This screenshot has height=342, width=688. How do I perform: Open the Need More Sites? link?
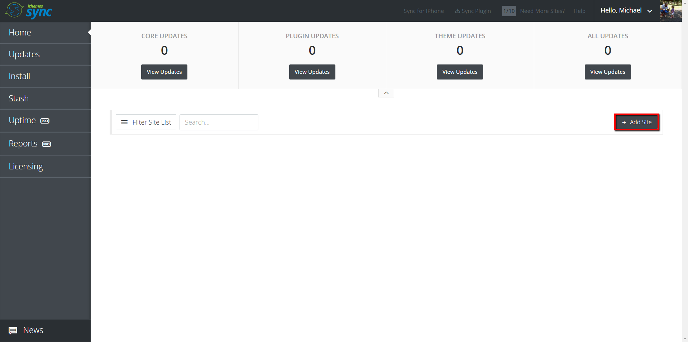coord(542,11)
